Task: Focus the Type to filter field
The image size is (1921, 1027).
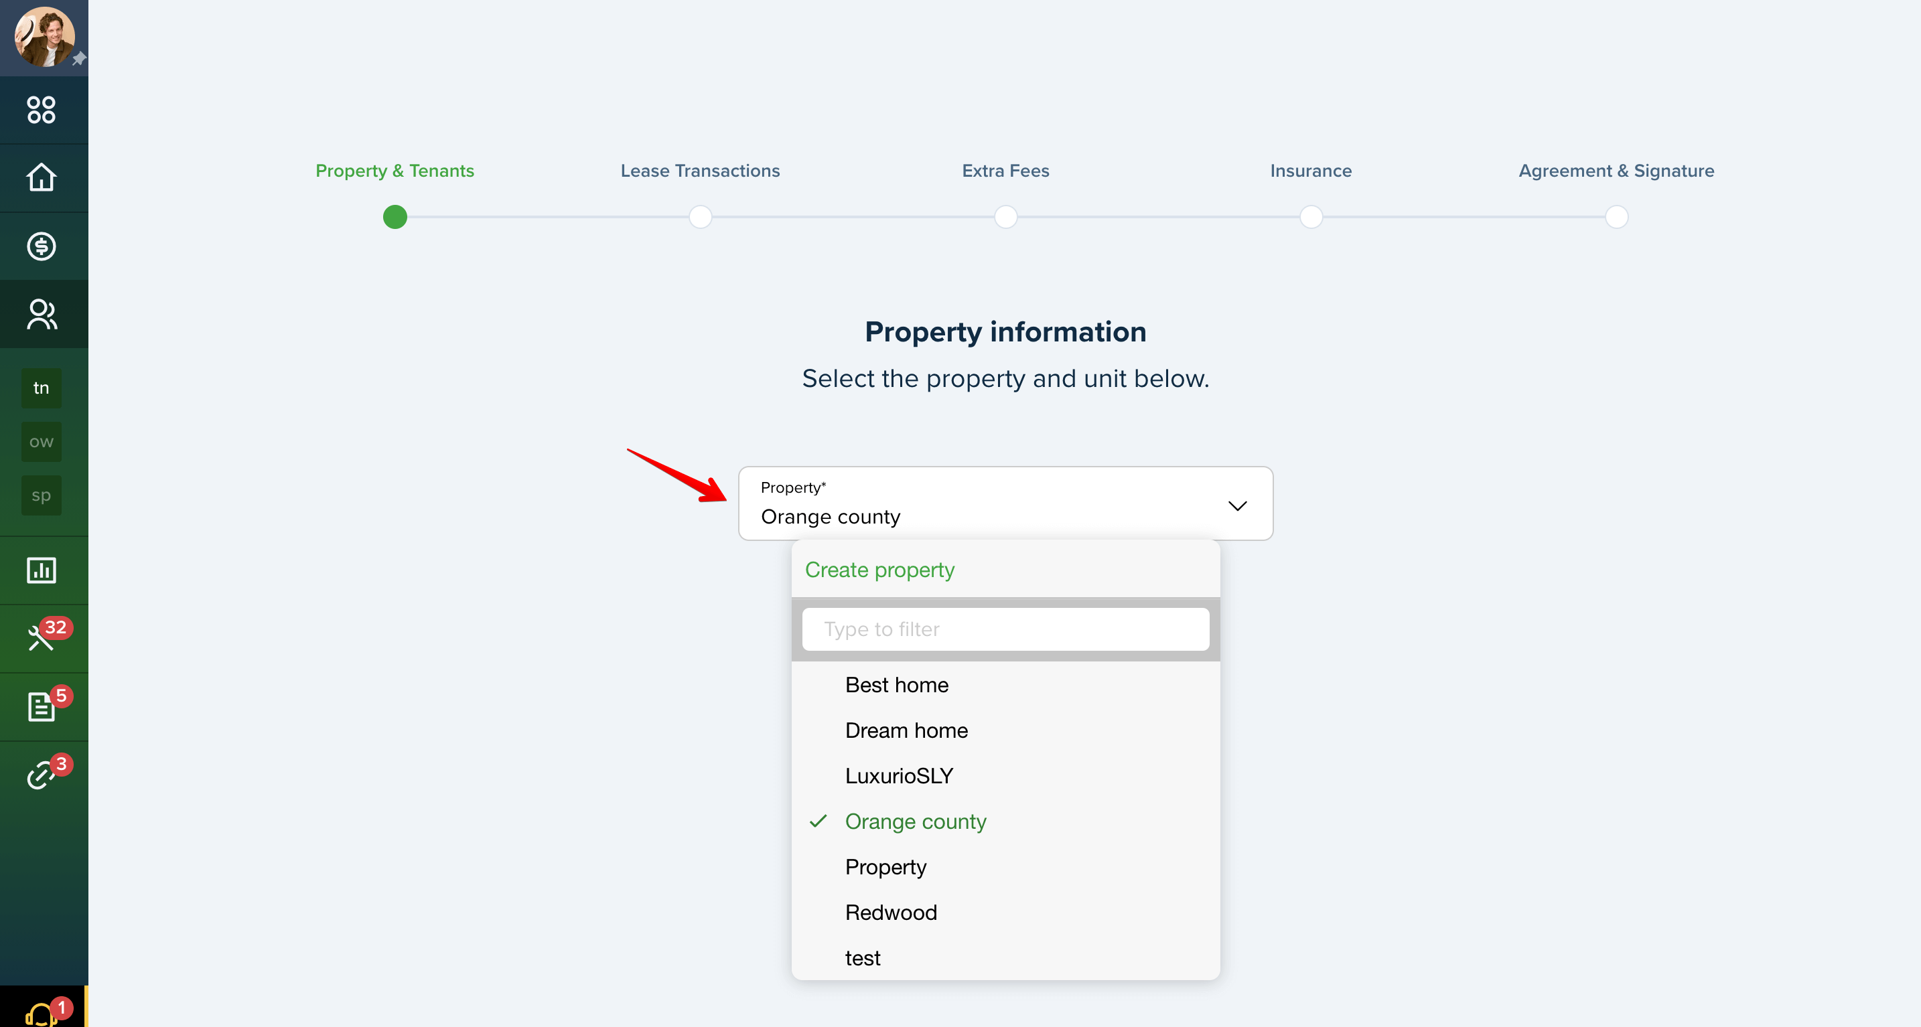Action: 1005,629
